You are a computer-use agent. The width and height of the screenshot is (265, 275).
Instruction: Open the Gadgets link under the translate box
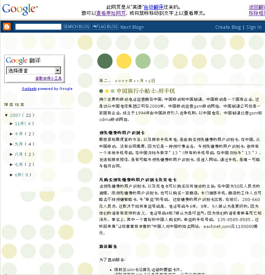(29, 89)
